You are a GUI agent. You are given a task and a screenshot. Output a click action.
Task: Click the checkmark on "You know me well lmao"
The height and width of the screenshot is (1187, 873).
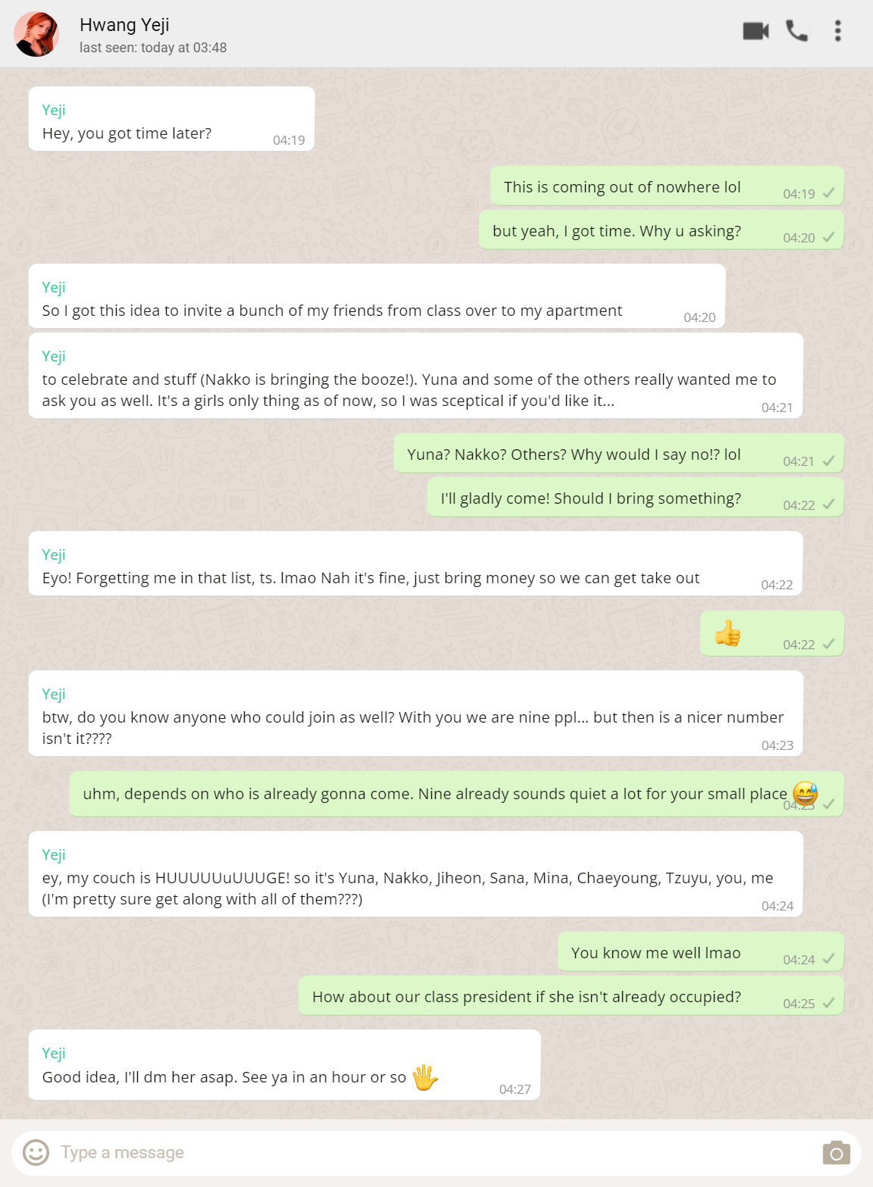(828, 959)
